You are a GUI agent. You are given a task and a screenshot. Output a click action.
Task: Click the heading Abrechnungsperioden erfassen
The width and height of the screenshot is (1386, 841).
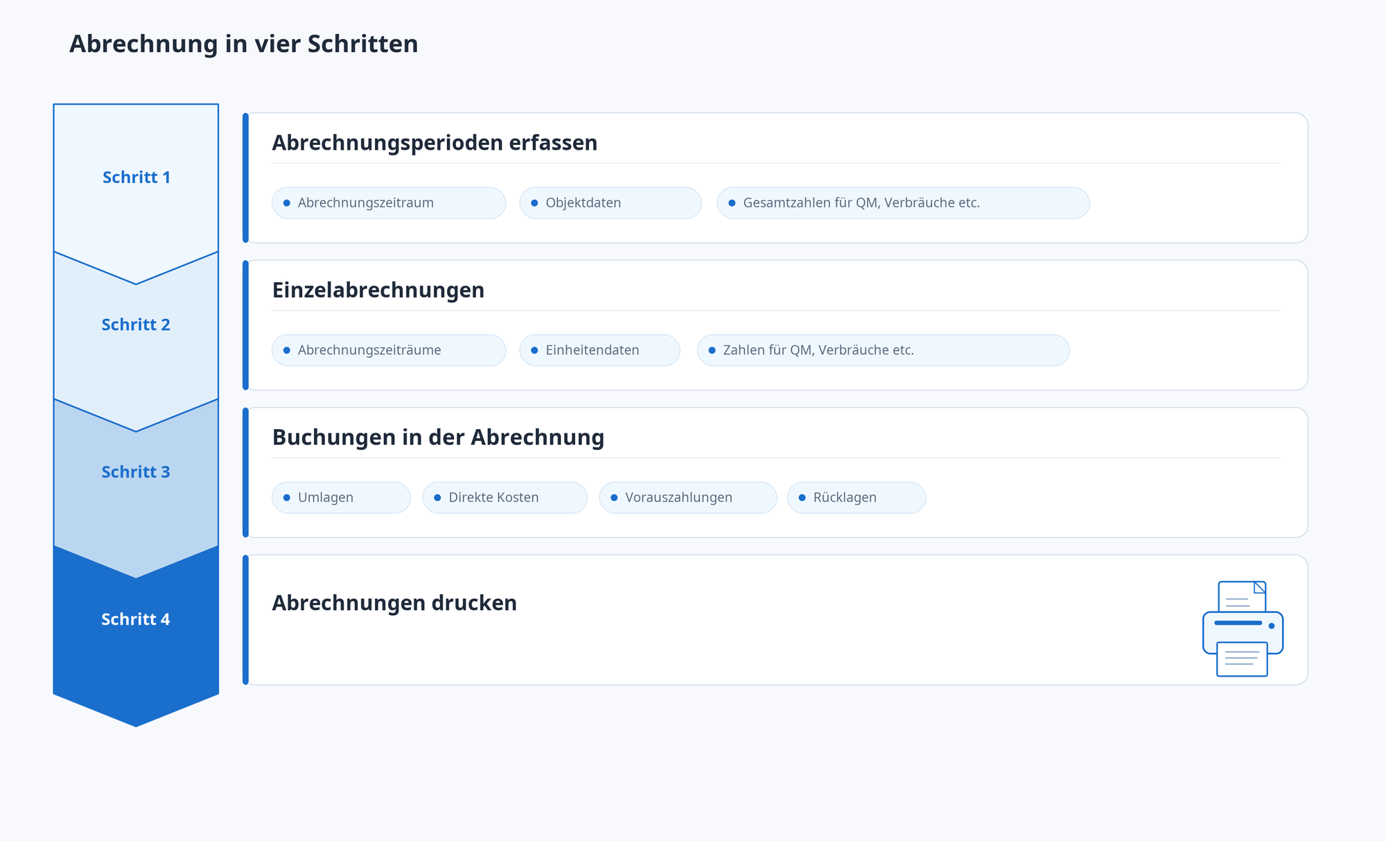point(435,143)
